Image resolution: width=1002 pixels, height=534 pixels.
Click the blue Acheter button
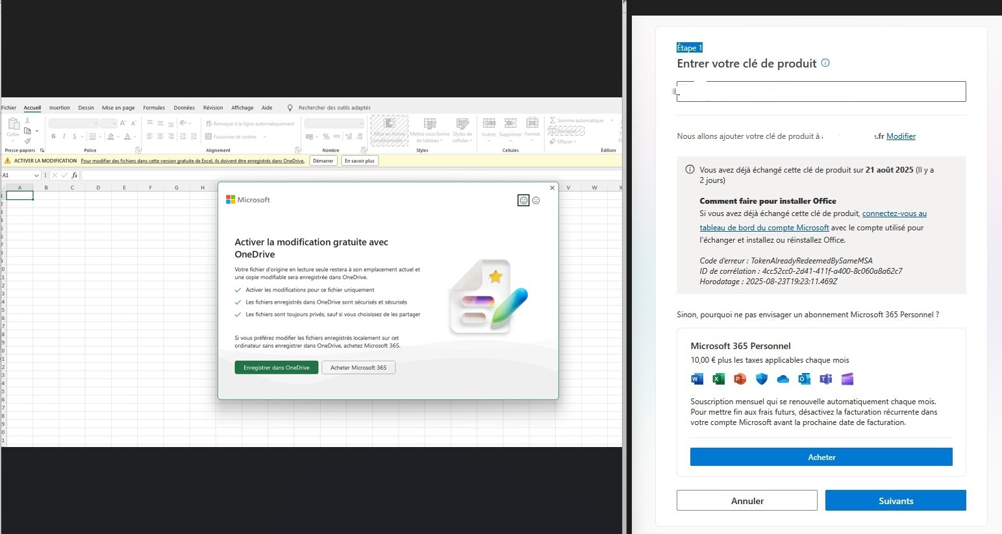coord(821,457)
